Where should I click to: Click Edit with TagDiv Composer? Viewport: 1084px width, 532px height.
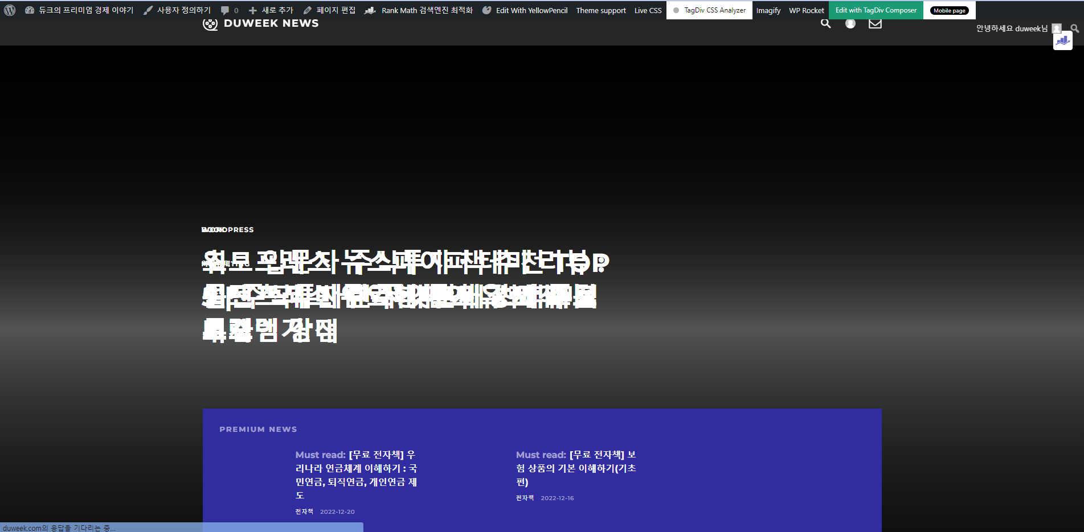(x=876, y=10)
